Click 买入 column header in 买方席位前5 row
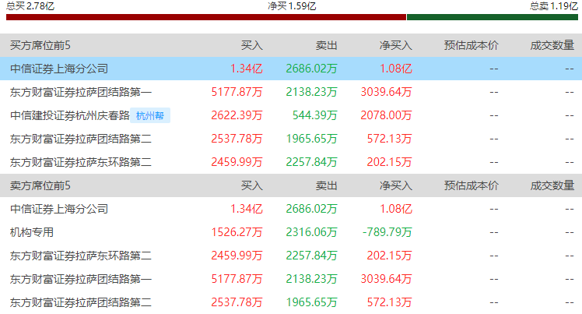This screenshot has width=582, height=314. pyautogui.click(x=251, y=45)
